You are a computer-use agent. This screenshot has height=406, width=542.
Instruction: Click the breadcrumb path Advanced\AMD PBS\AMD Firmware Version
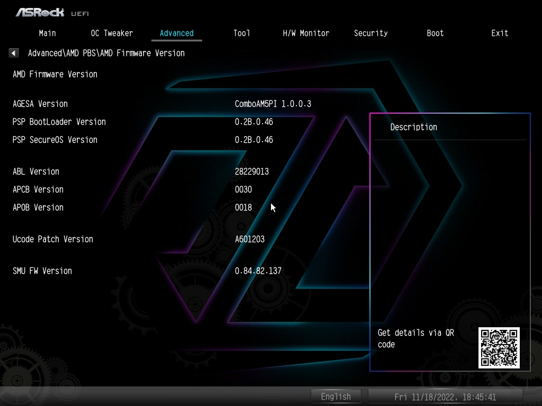tap(106, 53)
